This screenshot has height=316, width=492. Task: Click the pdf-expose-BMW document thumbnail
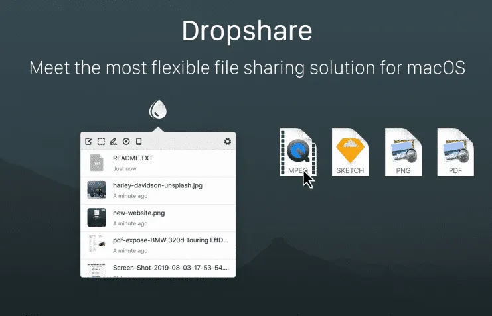pyautogui.click(x=97, y=243)
